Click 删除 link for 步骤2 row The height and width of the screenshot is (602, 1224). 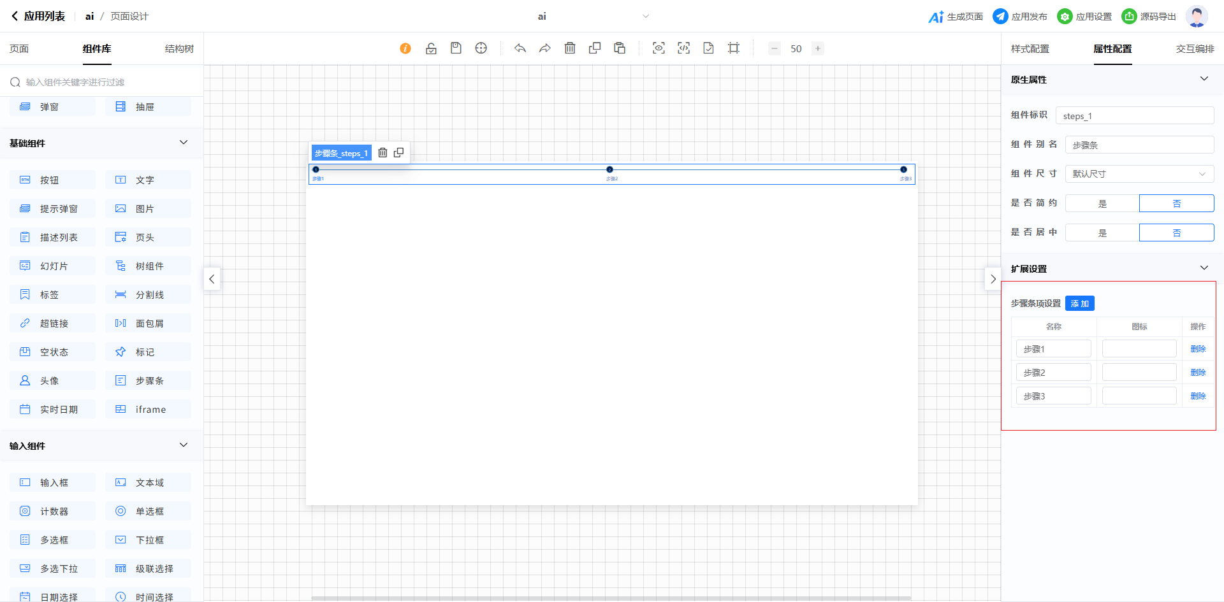coord(1198,373)
